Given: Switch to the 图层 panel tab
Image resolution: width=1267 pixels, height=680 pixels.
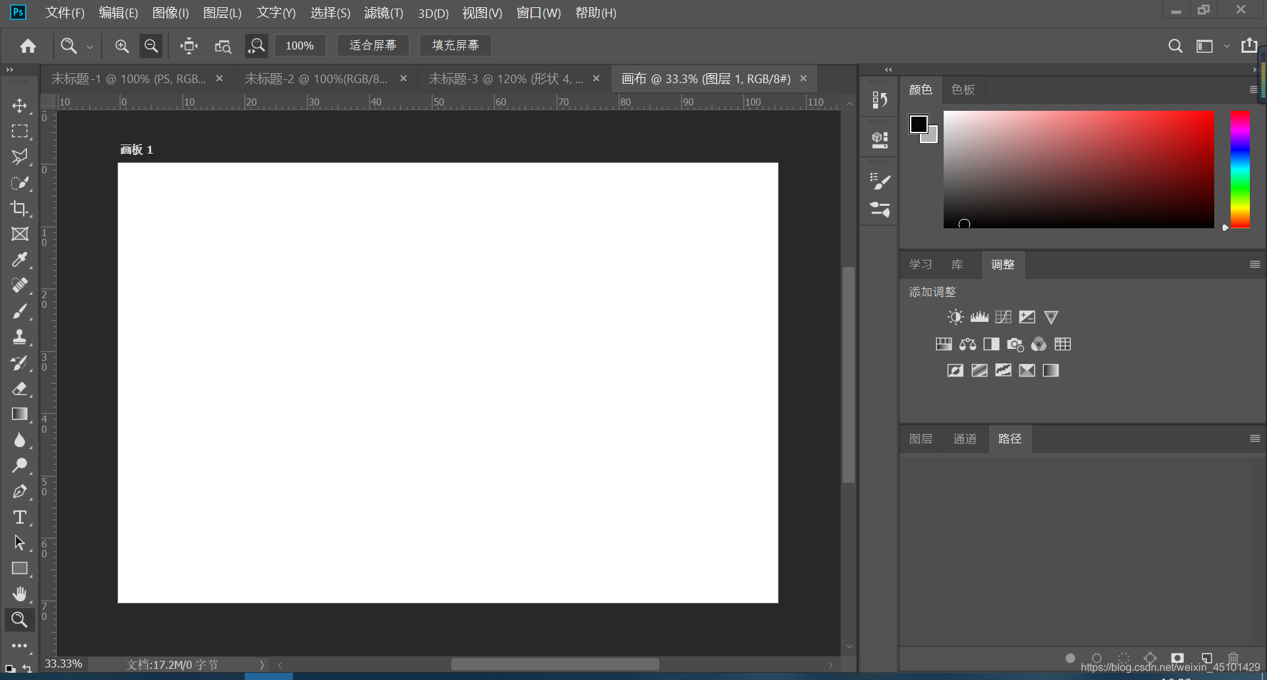Looking at the screenshot, I should pyautogui.click(x=921, y=439).
